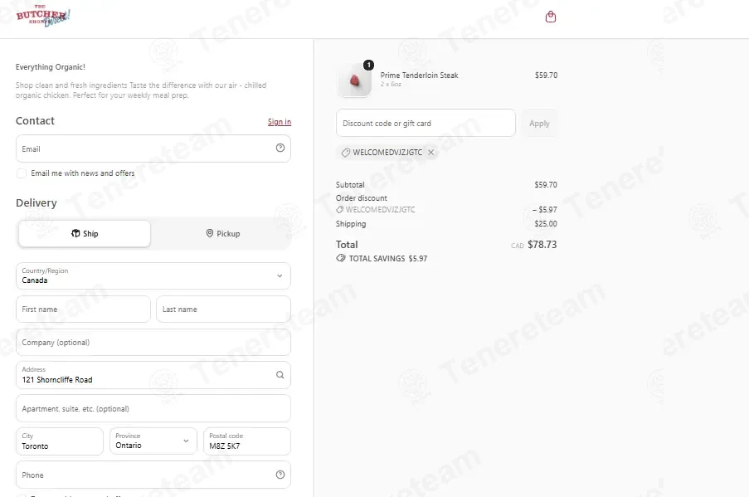Open the Country/Region dropdown
Screen dimensions: 749x497
tap(153, 275)
